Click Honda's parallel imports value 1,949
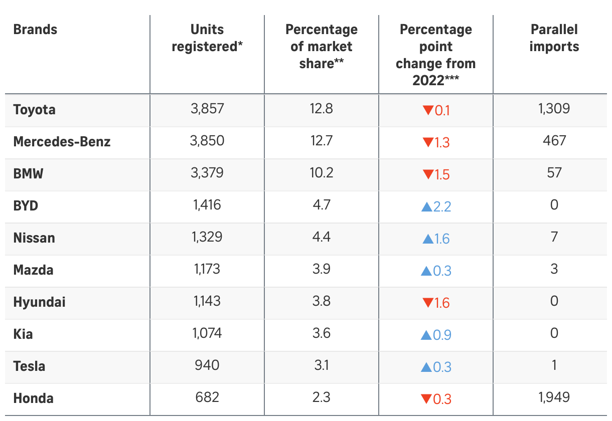This screenshot has width=612, height=421. coord(554,397)
